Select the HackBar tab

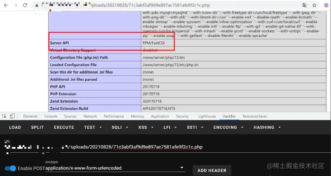pos(229,116)
